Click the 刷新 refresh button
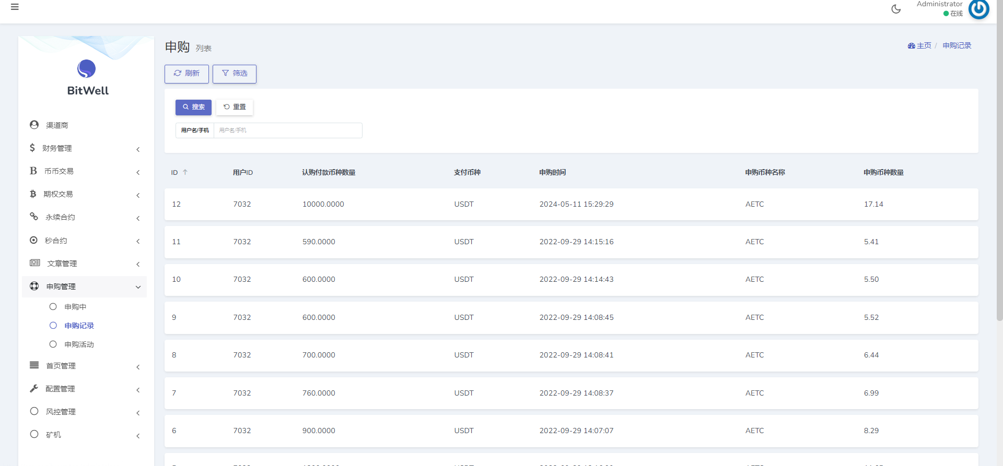The image size is (1003, 466). click(x=186, y=74)
